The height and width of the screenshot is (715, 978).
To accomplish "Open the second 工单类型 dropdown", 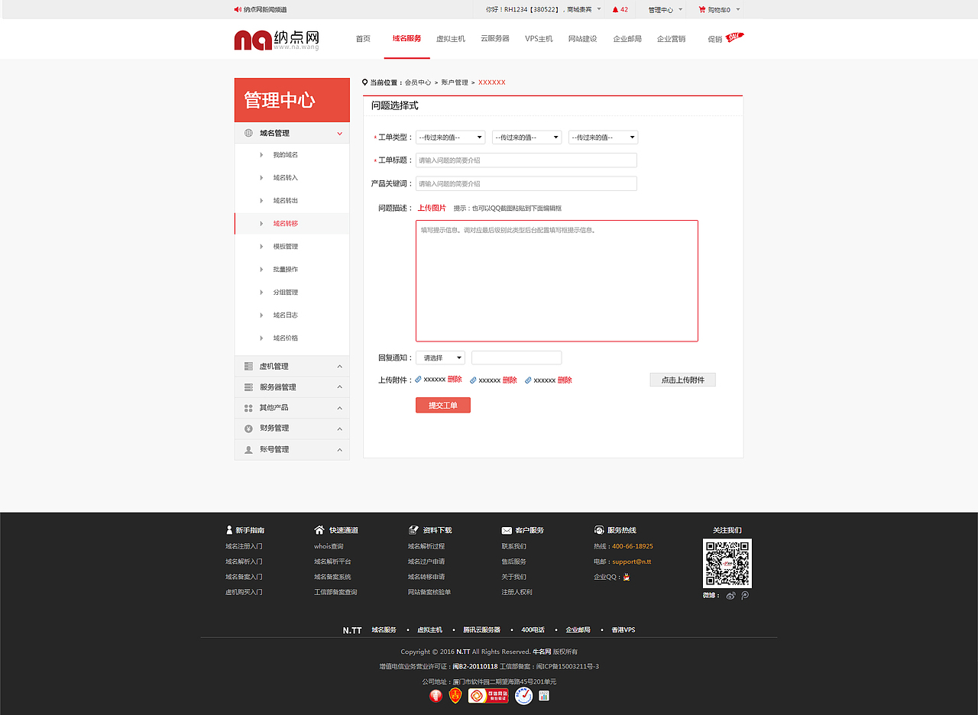I will tap(527, 137).
